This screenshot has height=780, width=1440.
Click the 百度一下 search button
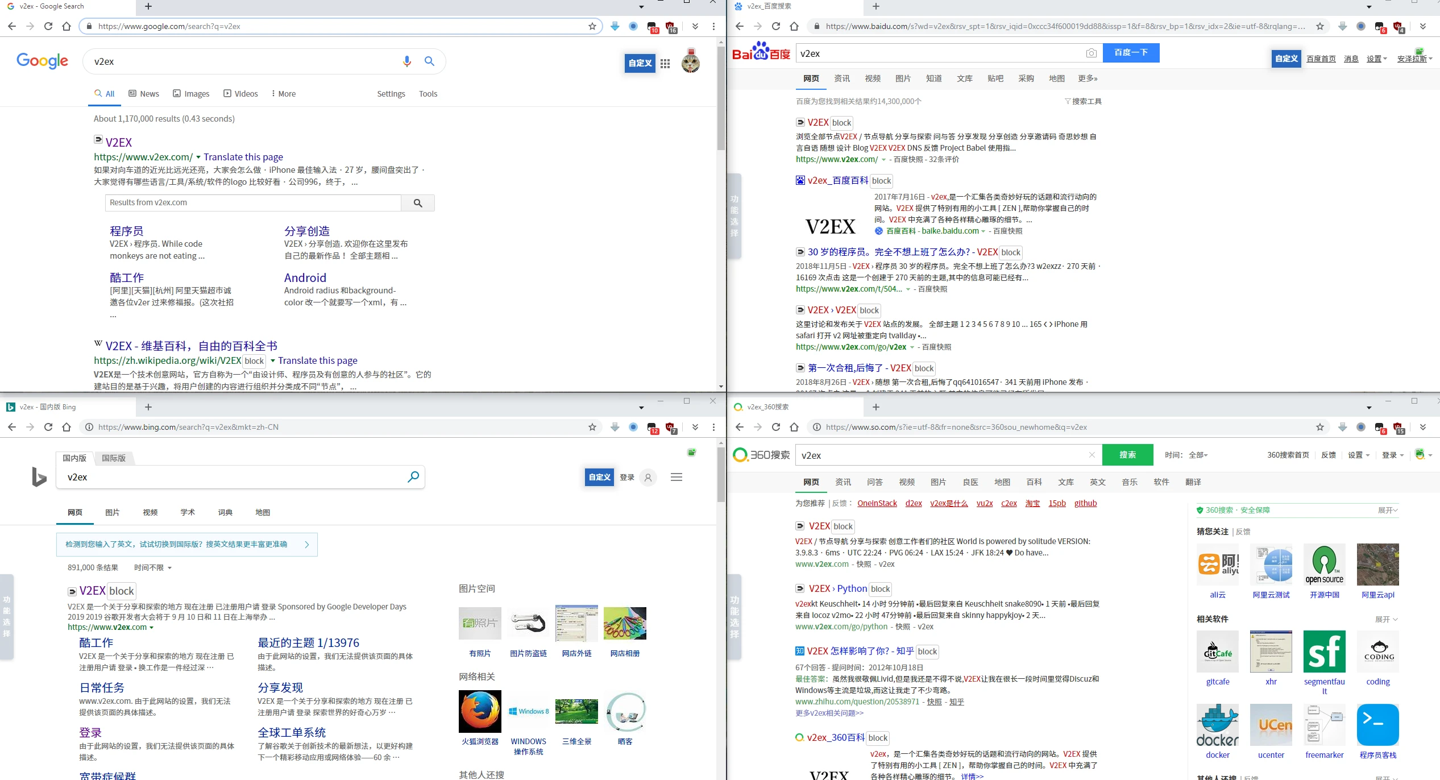tap(1131, 52)
